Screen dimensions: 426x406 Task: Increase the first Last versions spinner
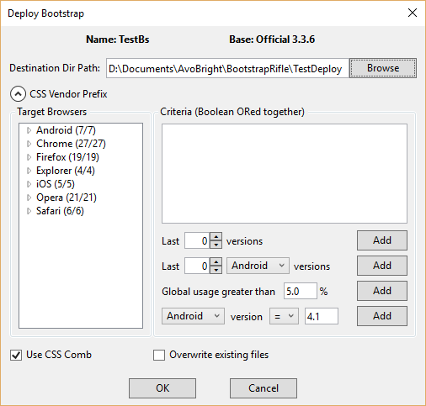pos(216,236)
